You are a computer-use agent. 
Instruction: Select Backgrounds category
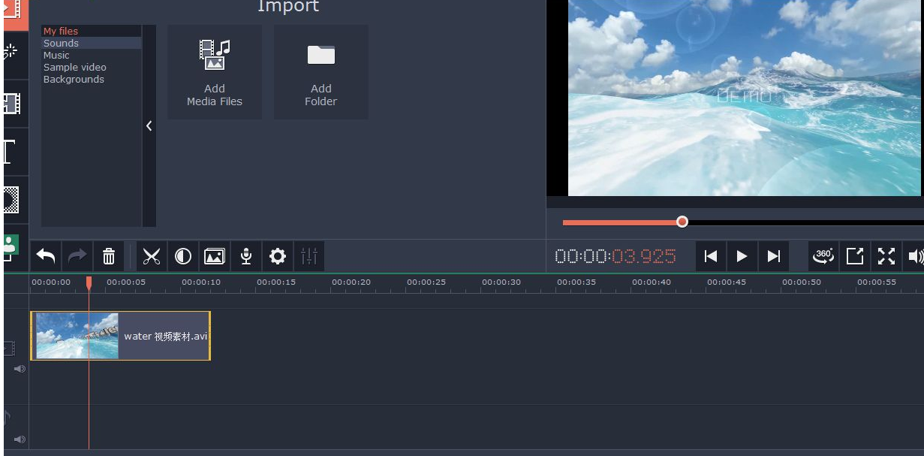pos(92,79)
